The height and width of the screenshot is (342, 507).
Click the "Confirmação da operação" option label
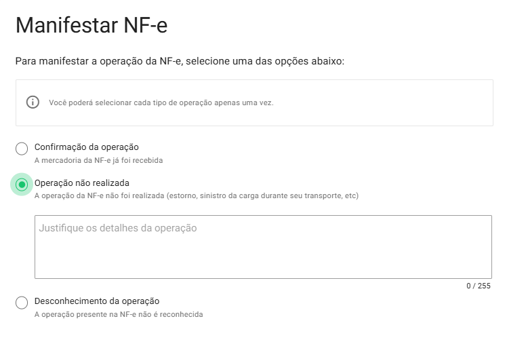click(86, 147)
